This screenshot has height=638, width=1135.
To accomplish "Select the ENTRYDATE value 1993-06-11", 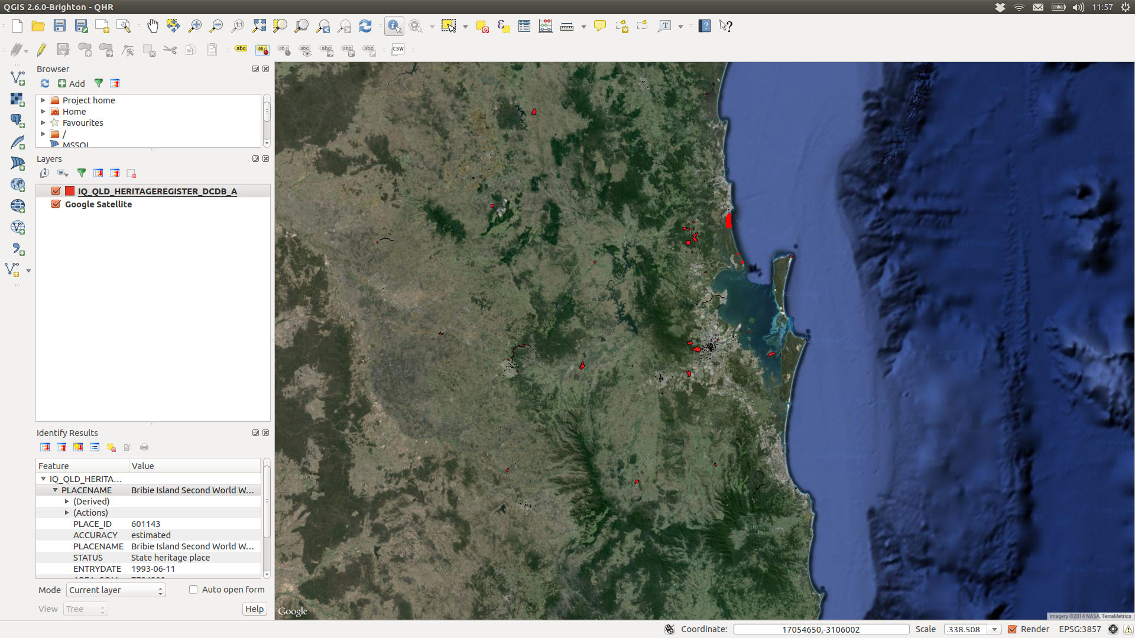I will pyautogui.click(x=153, y=569).
